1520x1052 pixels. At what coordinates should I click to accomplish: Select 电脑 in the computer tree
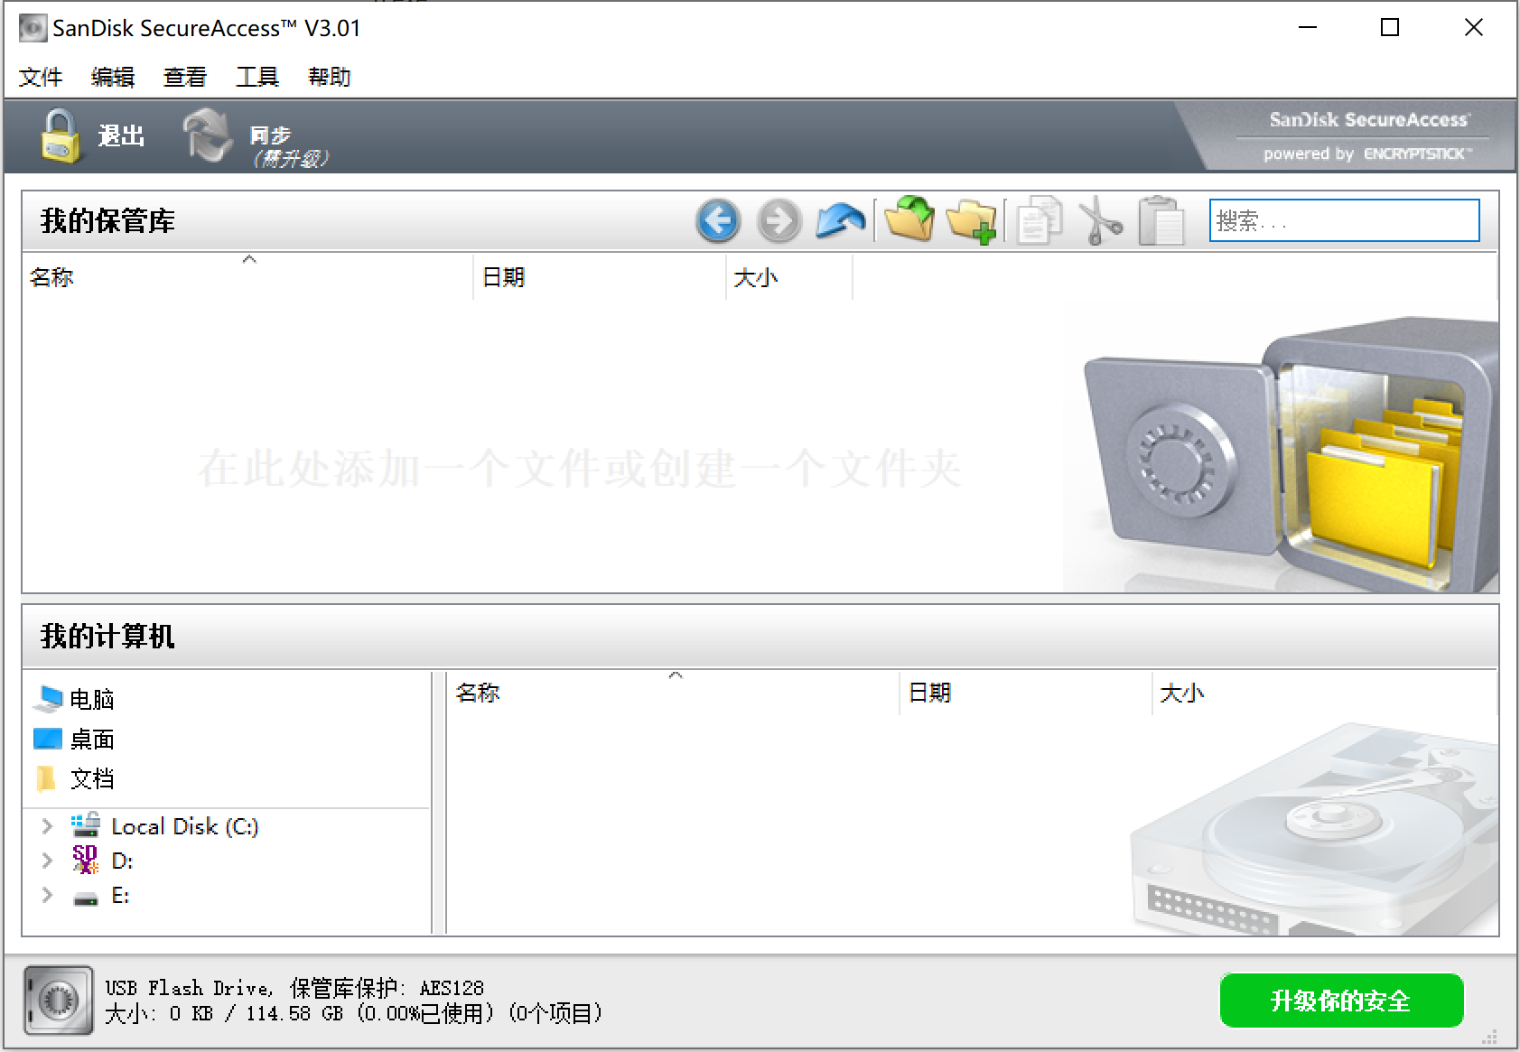pyautogui.click(x=92, y=699)
